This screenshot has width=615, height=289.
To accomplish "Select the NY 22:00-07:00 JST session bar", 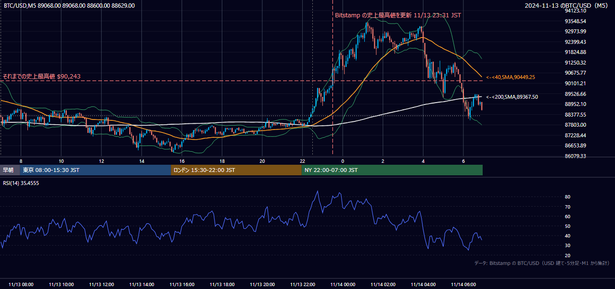I will tap(392, 170).
